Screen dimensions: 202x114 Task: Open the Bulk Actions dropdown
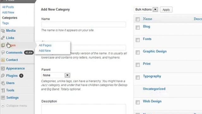coord(146,9)
